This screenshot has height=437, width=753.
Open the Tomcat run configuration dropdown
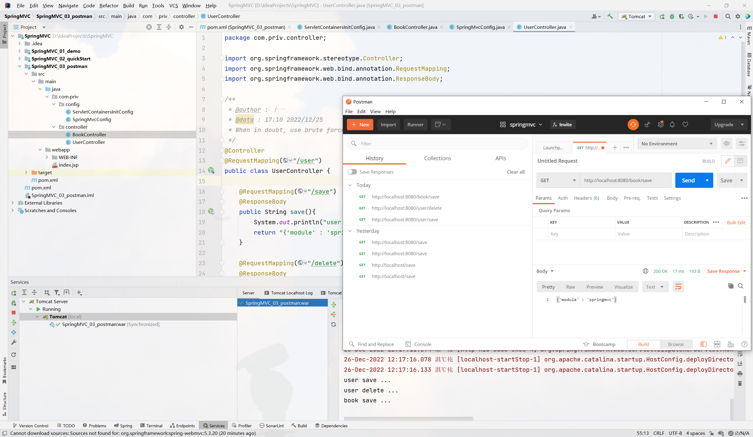click(x=636, y=16)
